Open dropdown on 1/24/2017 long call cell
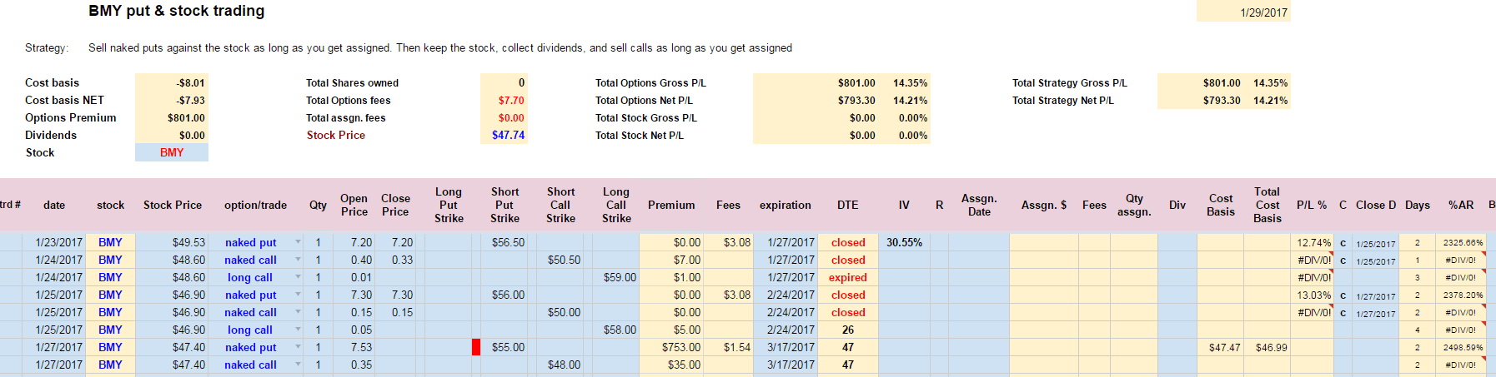Screen dimensions: 1496x377 click(x=298, y=277)
